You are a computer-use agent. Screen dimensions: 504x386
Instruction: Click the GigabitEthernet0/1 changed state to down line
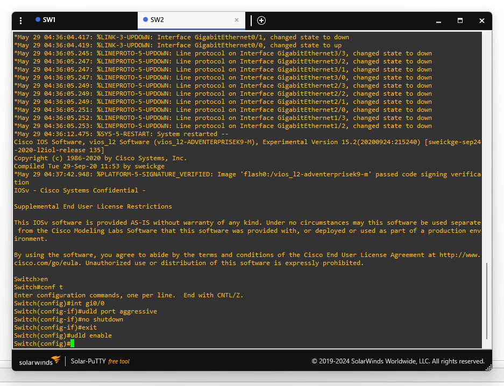[x=182, y=37]
